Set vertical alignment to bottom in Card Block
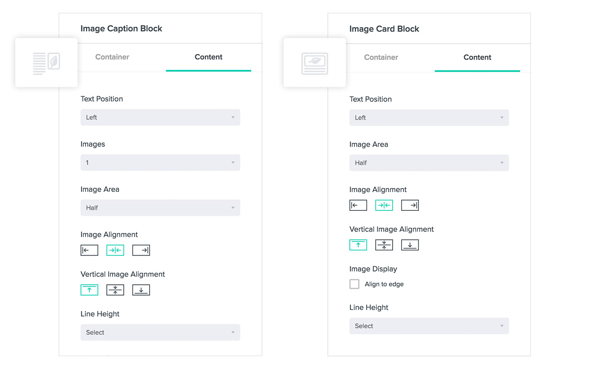This screenshot has width=590, height=369. [410, 245]
